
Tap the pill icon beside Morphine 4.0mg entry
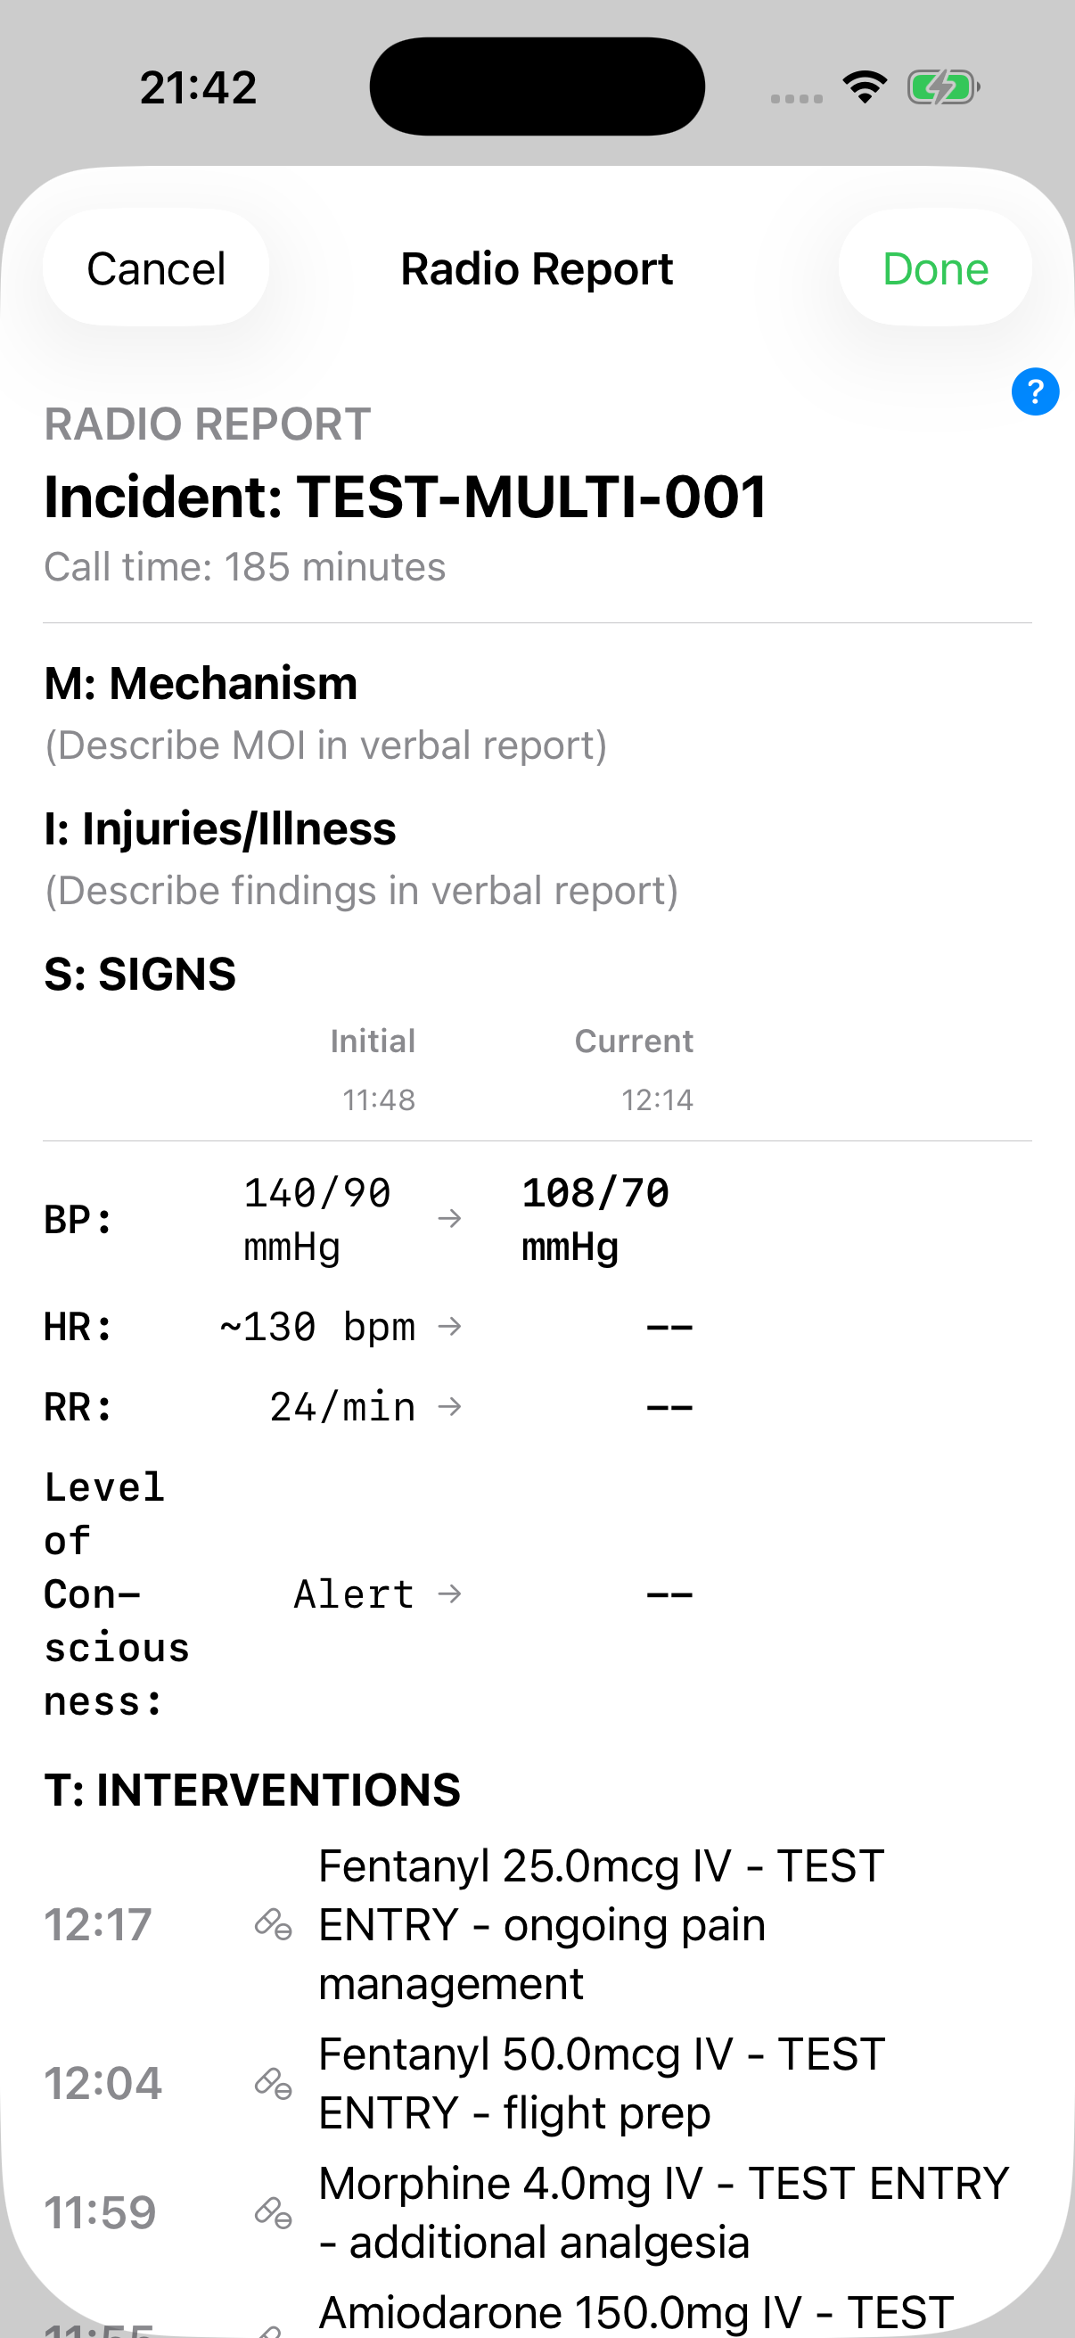click(x=273, y=2213)
